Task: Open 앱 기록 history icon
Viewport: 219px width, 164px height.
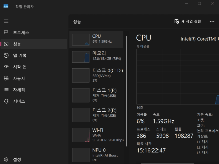Action: (x=6, y=55)
